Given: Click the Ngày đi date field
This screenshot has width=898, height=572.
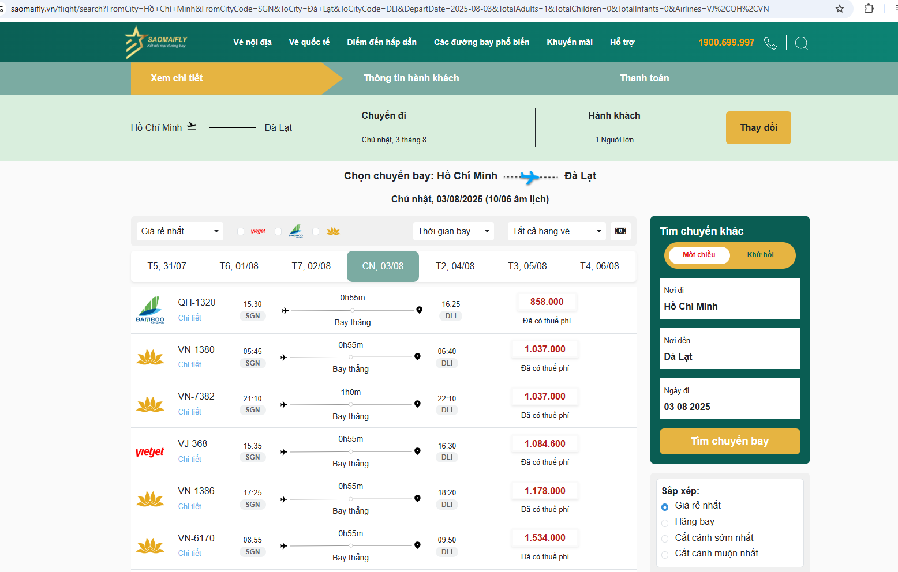Looking at the screenshot, I should 729,399.
